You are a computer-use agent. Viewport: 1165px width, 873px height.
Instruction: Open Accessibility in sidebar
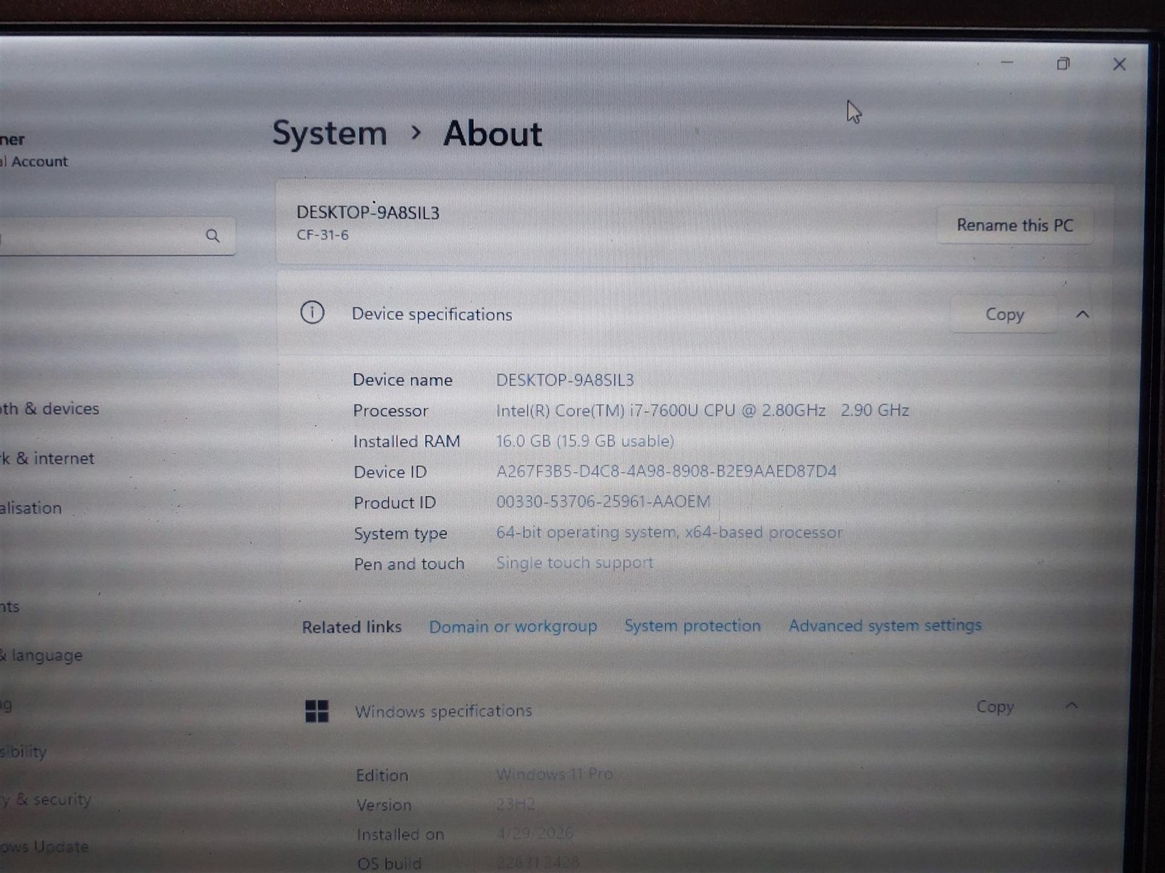pos(23,752)
